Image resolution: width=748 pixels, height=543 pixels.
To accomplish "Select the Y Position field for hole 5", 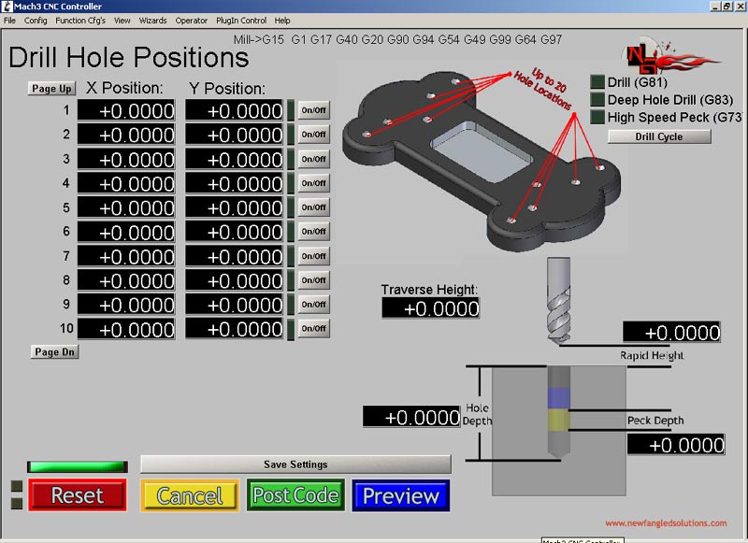I will (x=235, y=207).
